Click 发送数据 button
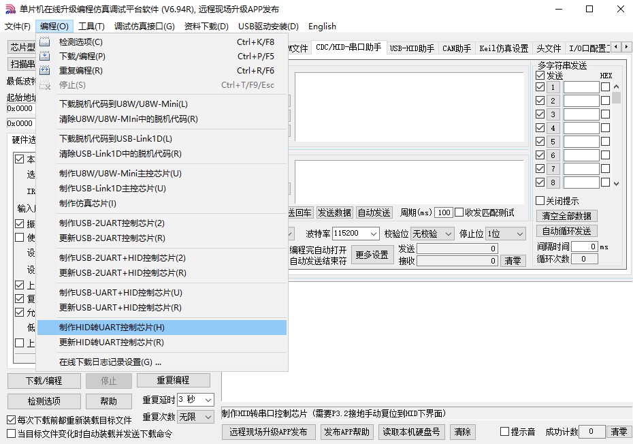Screen dimensions: 633x444 tap(334, 212)
